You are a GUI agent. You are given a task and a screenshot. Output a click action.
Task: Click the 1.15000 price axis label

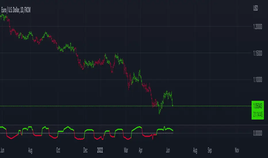point(258,53)
